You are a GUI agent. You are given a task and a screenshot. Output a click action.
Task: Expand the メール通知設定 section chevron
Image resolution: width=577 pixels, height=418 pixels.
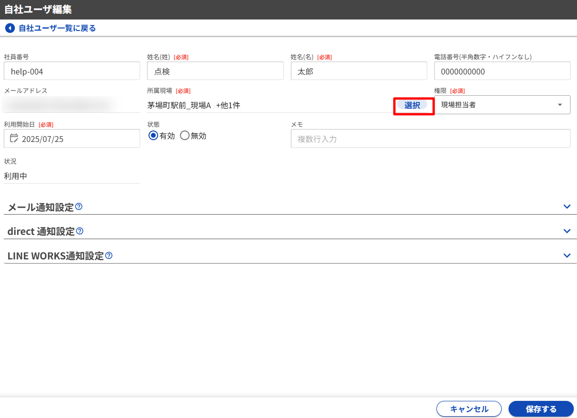567,207
